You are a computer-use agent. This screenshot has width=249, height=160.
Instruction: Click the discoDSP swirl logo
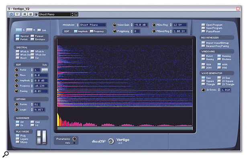click(x=111, y=141)
